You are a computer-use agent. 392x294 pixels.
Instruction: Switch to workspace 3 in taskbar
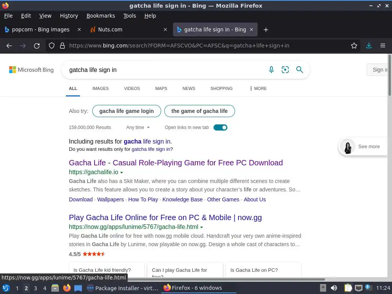(36, 288)
